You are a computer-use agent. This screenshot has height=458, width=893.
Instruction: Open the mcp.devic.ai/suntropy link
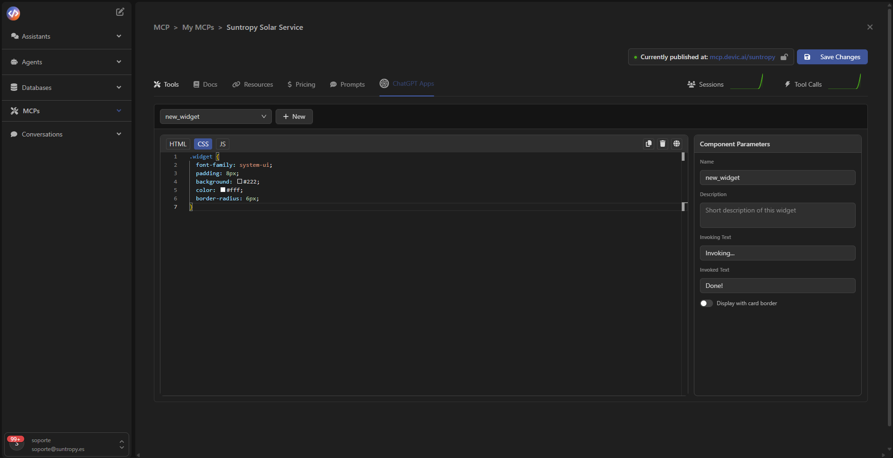pyautogui.click(x=742, y=57)
